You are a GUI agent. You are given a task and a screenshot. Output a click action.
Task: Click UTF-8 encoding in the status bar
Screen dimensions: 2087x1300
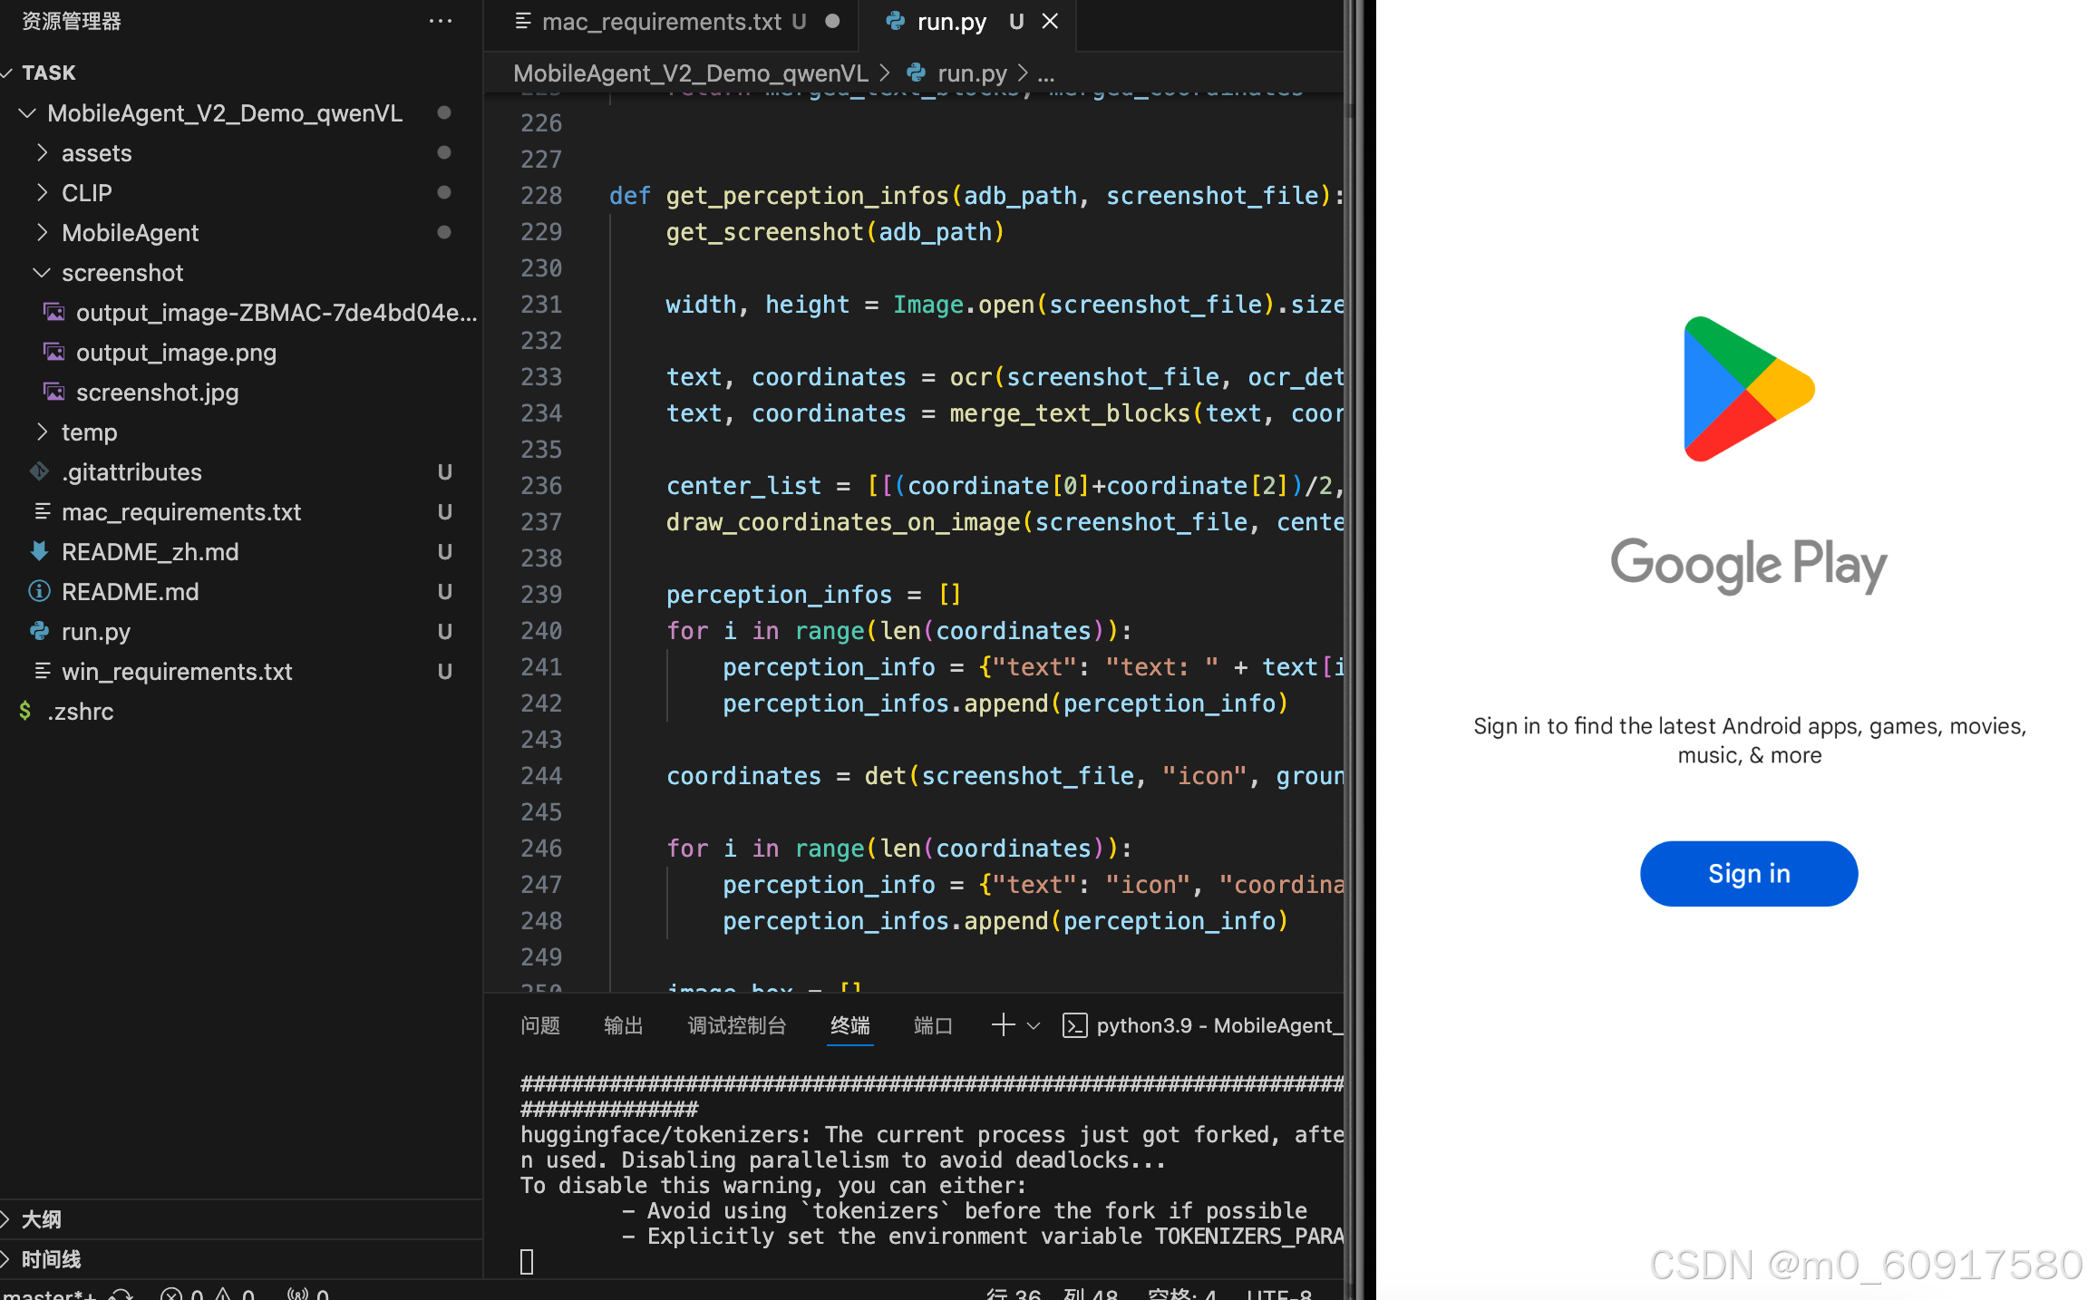point(1279,1295)
